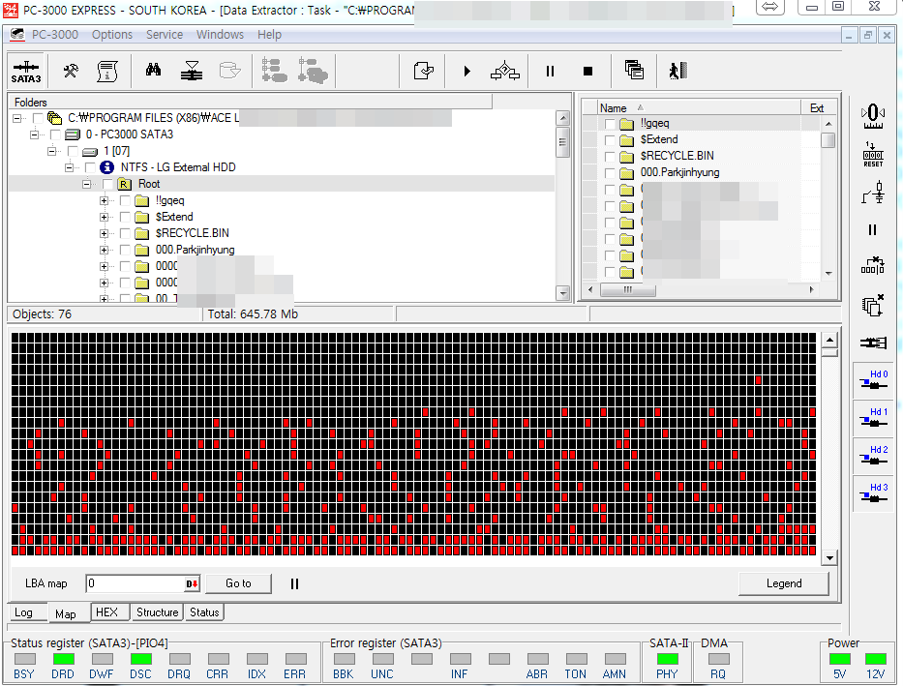
Task: Open the Service menu
Action: (164, 35)
